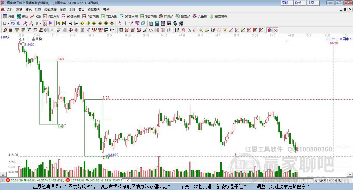Image resolution: width=353 pixels, height=190 pixels.
Task: Open the 板块 sector view
Action: pyautogui.click(x=22, y=17)
